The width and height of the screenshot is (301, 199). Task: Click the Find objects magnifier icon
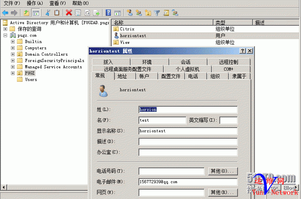click(166, 13)
